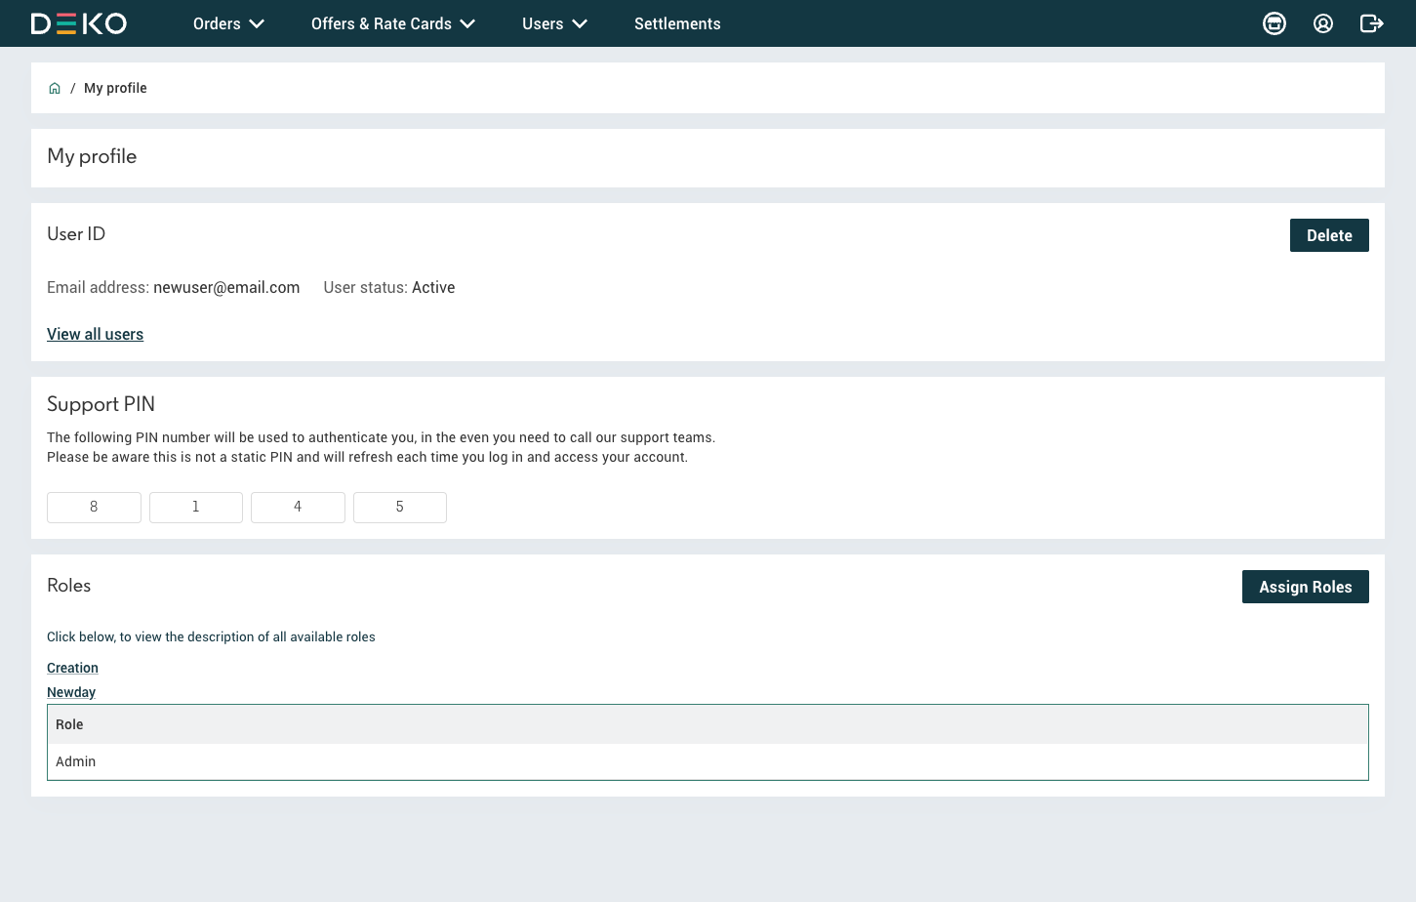1416x902 pixels.
Task: Click the Support PIN heading
Action: [x=101, y=404]
